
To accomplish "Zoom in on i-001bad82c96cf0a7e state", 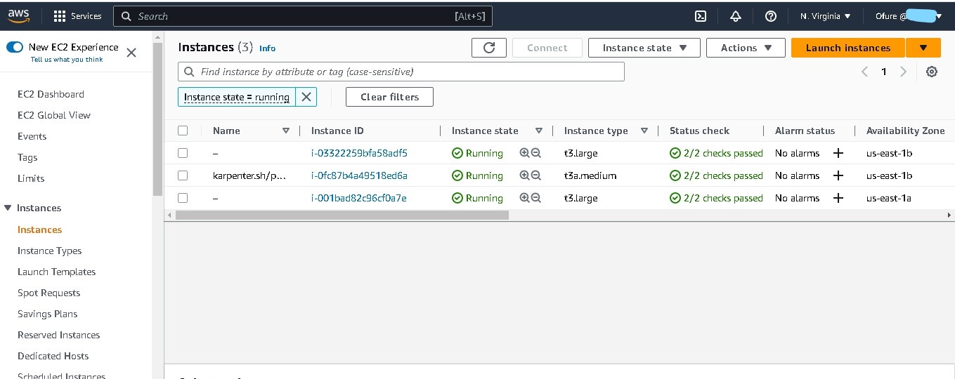I will [524, 198].
